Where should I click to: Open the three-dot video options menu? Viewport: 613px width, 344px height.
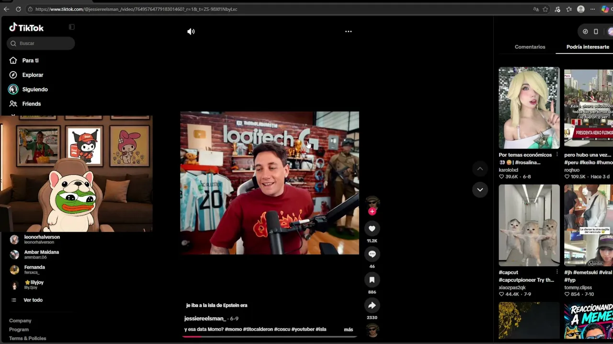point(349,32)
